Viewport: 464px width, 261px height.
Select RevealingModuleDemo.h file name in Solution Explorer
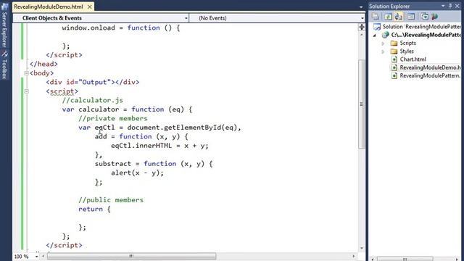430,67
